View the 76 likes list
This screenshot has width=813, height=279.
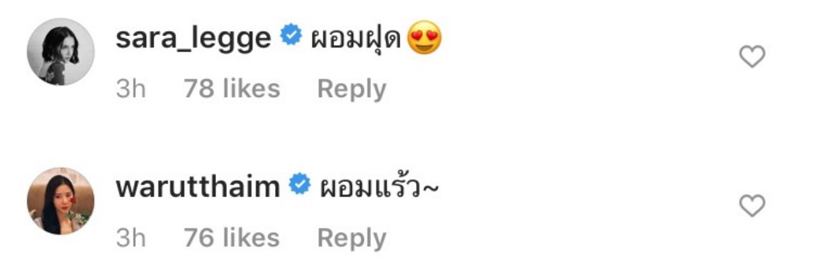click(232, 238)
